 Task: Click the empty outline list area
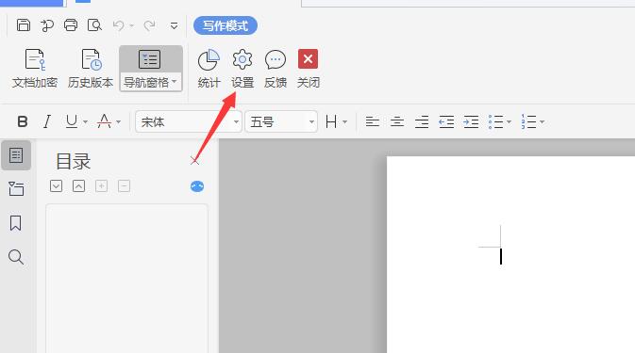coord(126,279)
